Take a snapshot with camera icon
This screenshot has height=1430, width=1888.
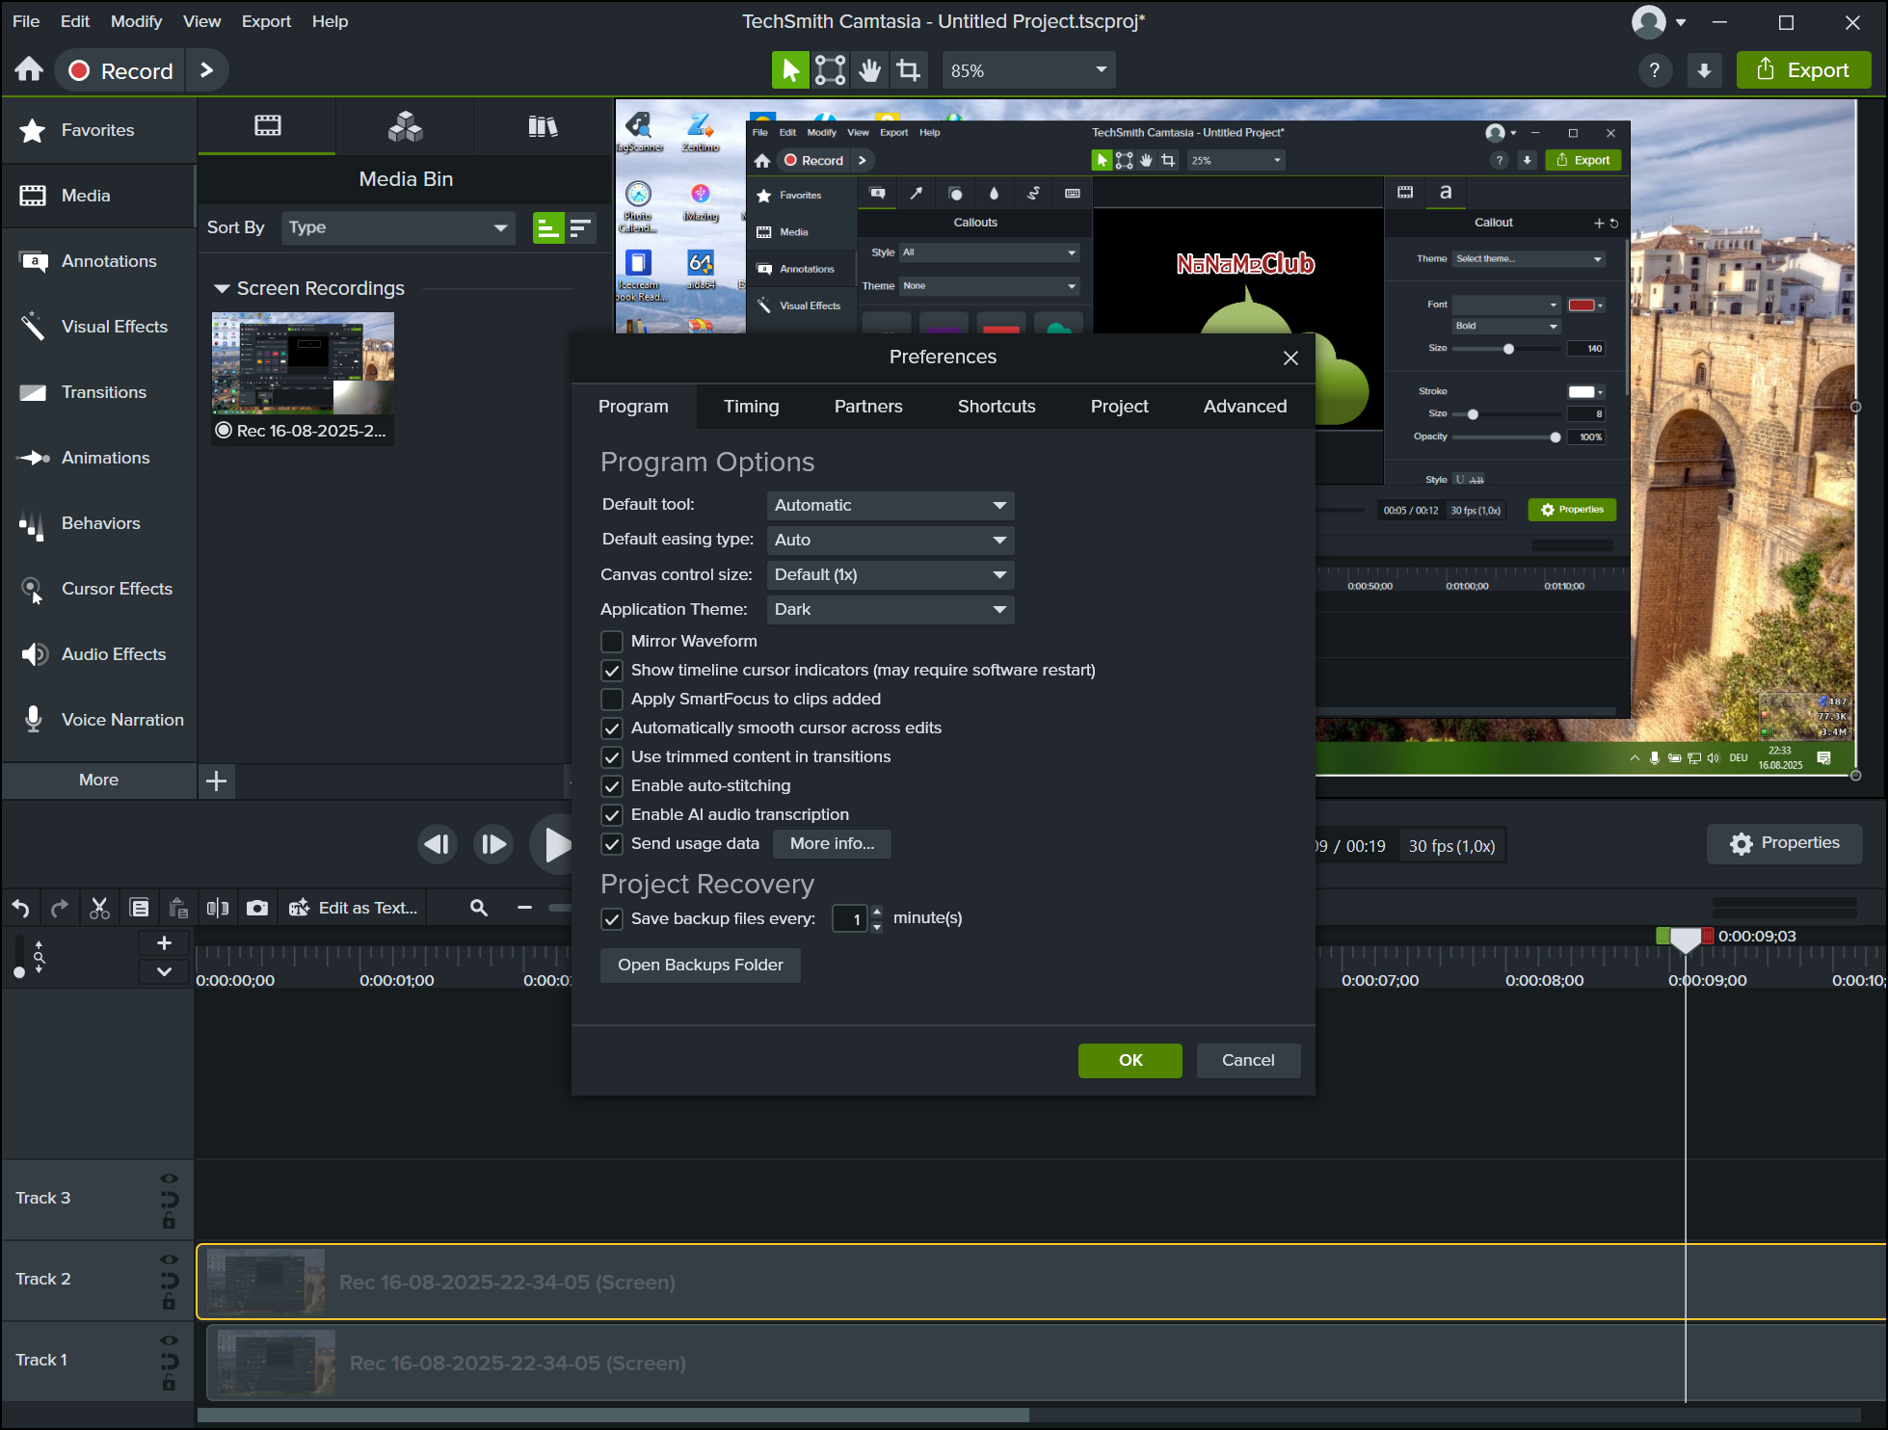(257, 908)
